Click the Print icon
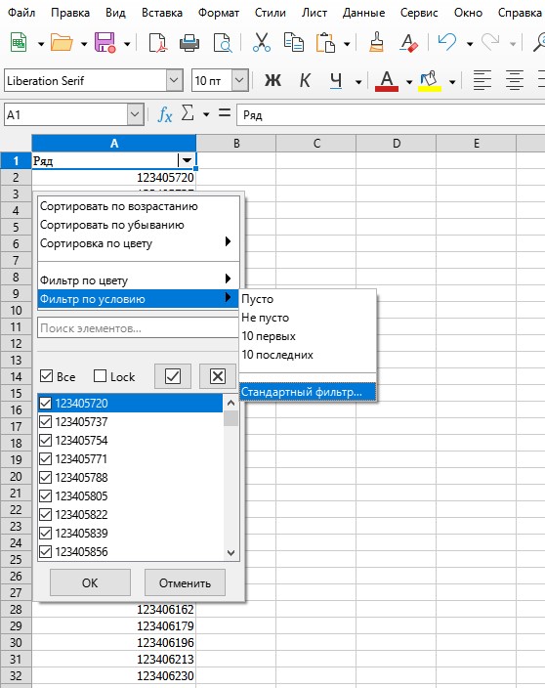 (189, 43)
